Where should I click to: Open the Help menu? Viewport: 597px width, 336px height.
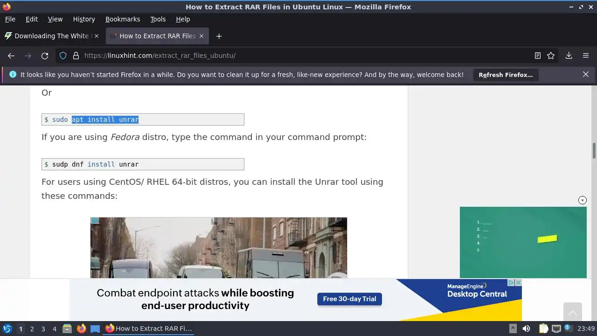point(183,19)
